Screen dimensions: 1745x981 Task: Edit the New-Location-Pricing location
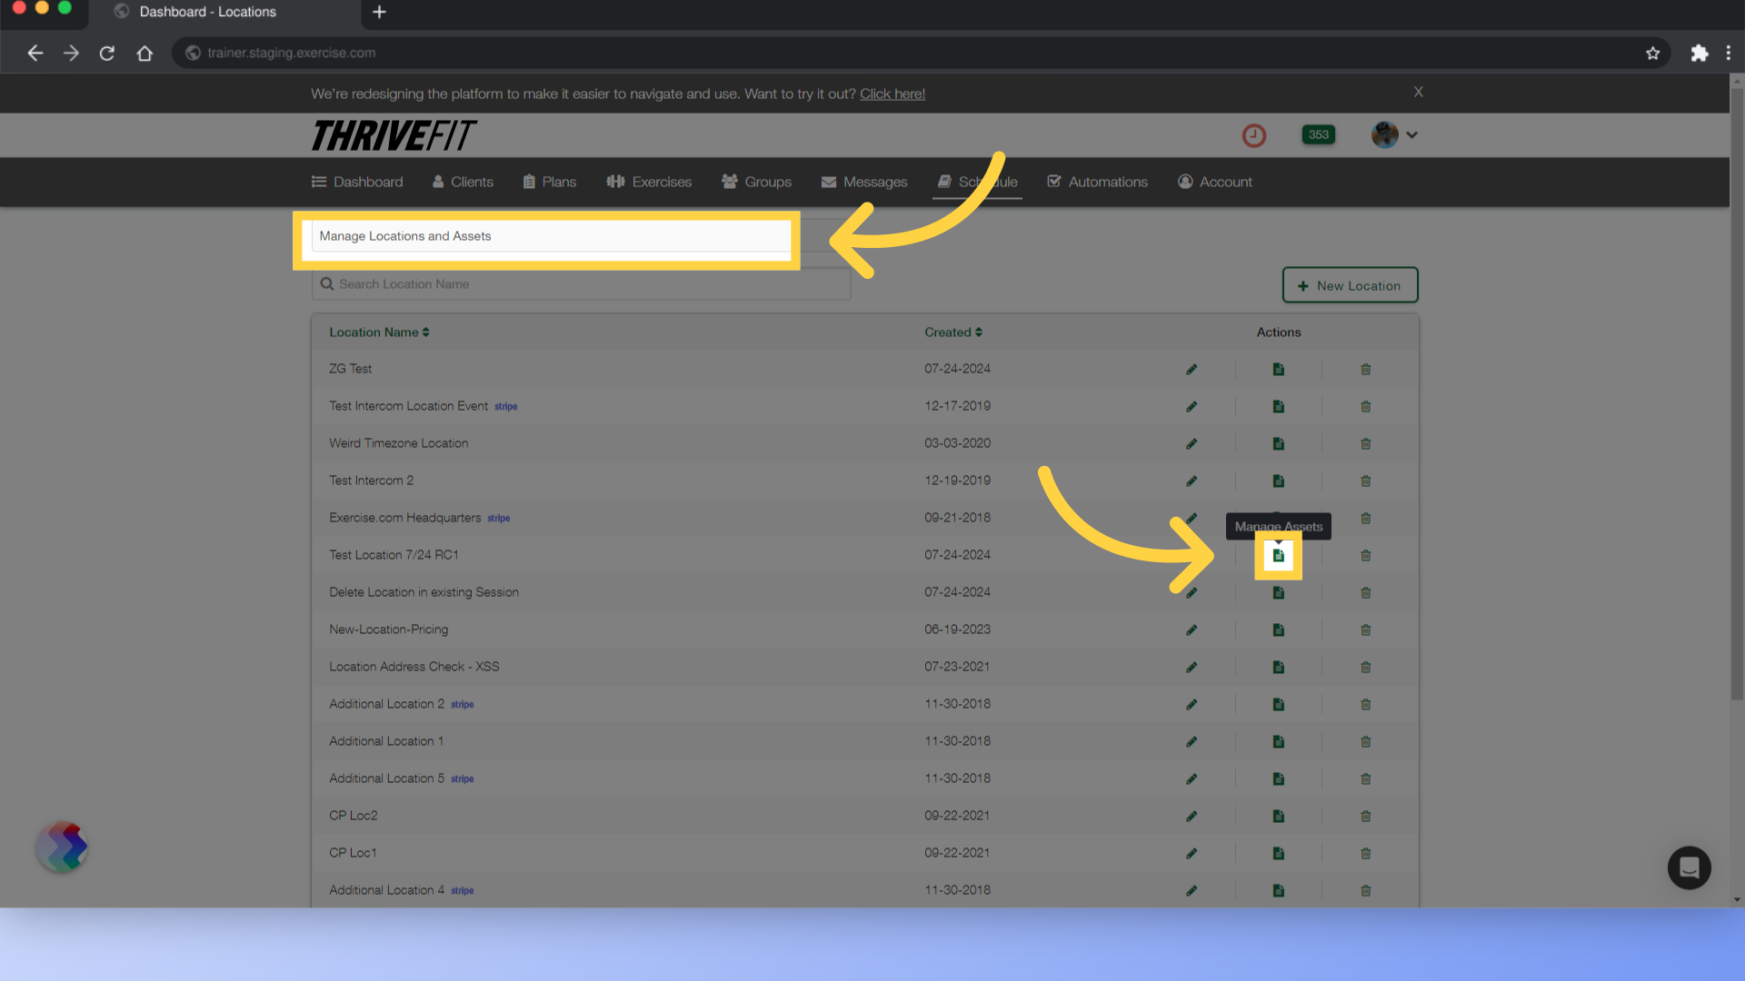tap(1192, 630)
